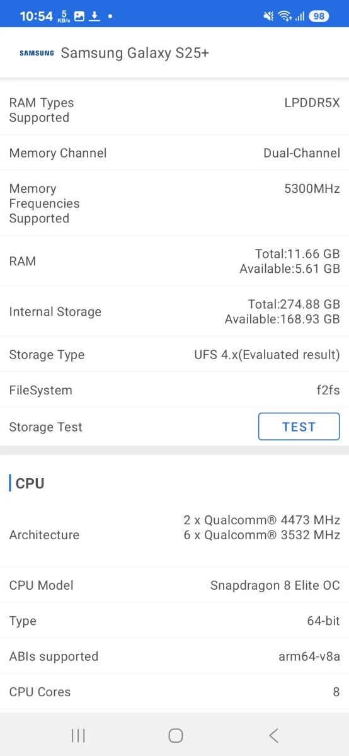Tap the ABIs supported arm64-v8a row

point(174,656)
